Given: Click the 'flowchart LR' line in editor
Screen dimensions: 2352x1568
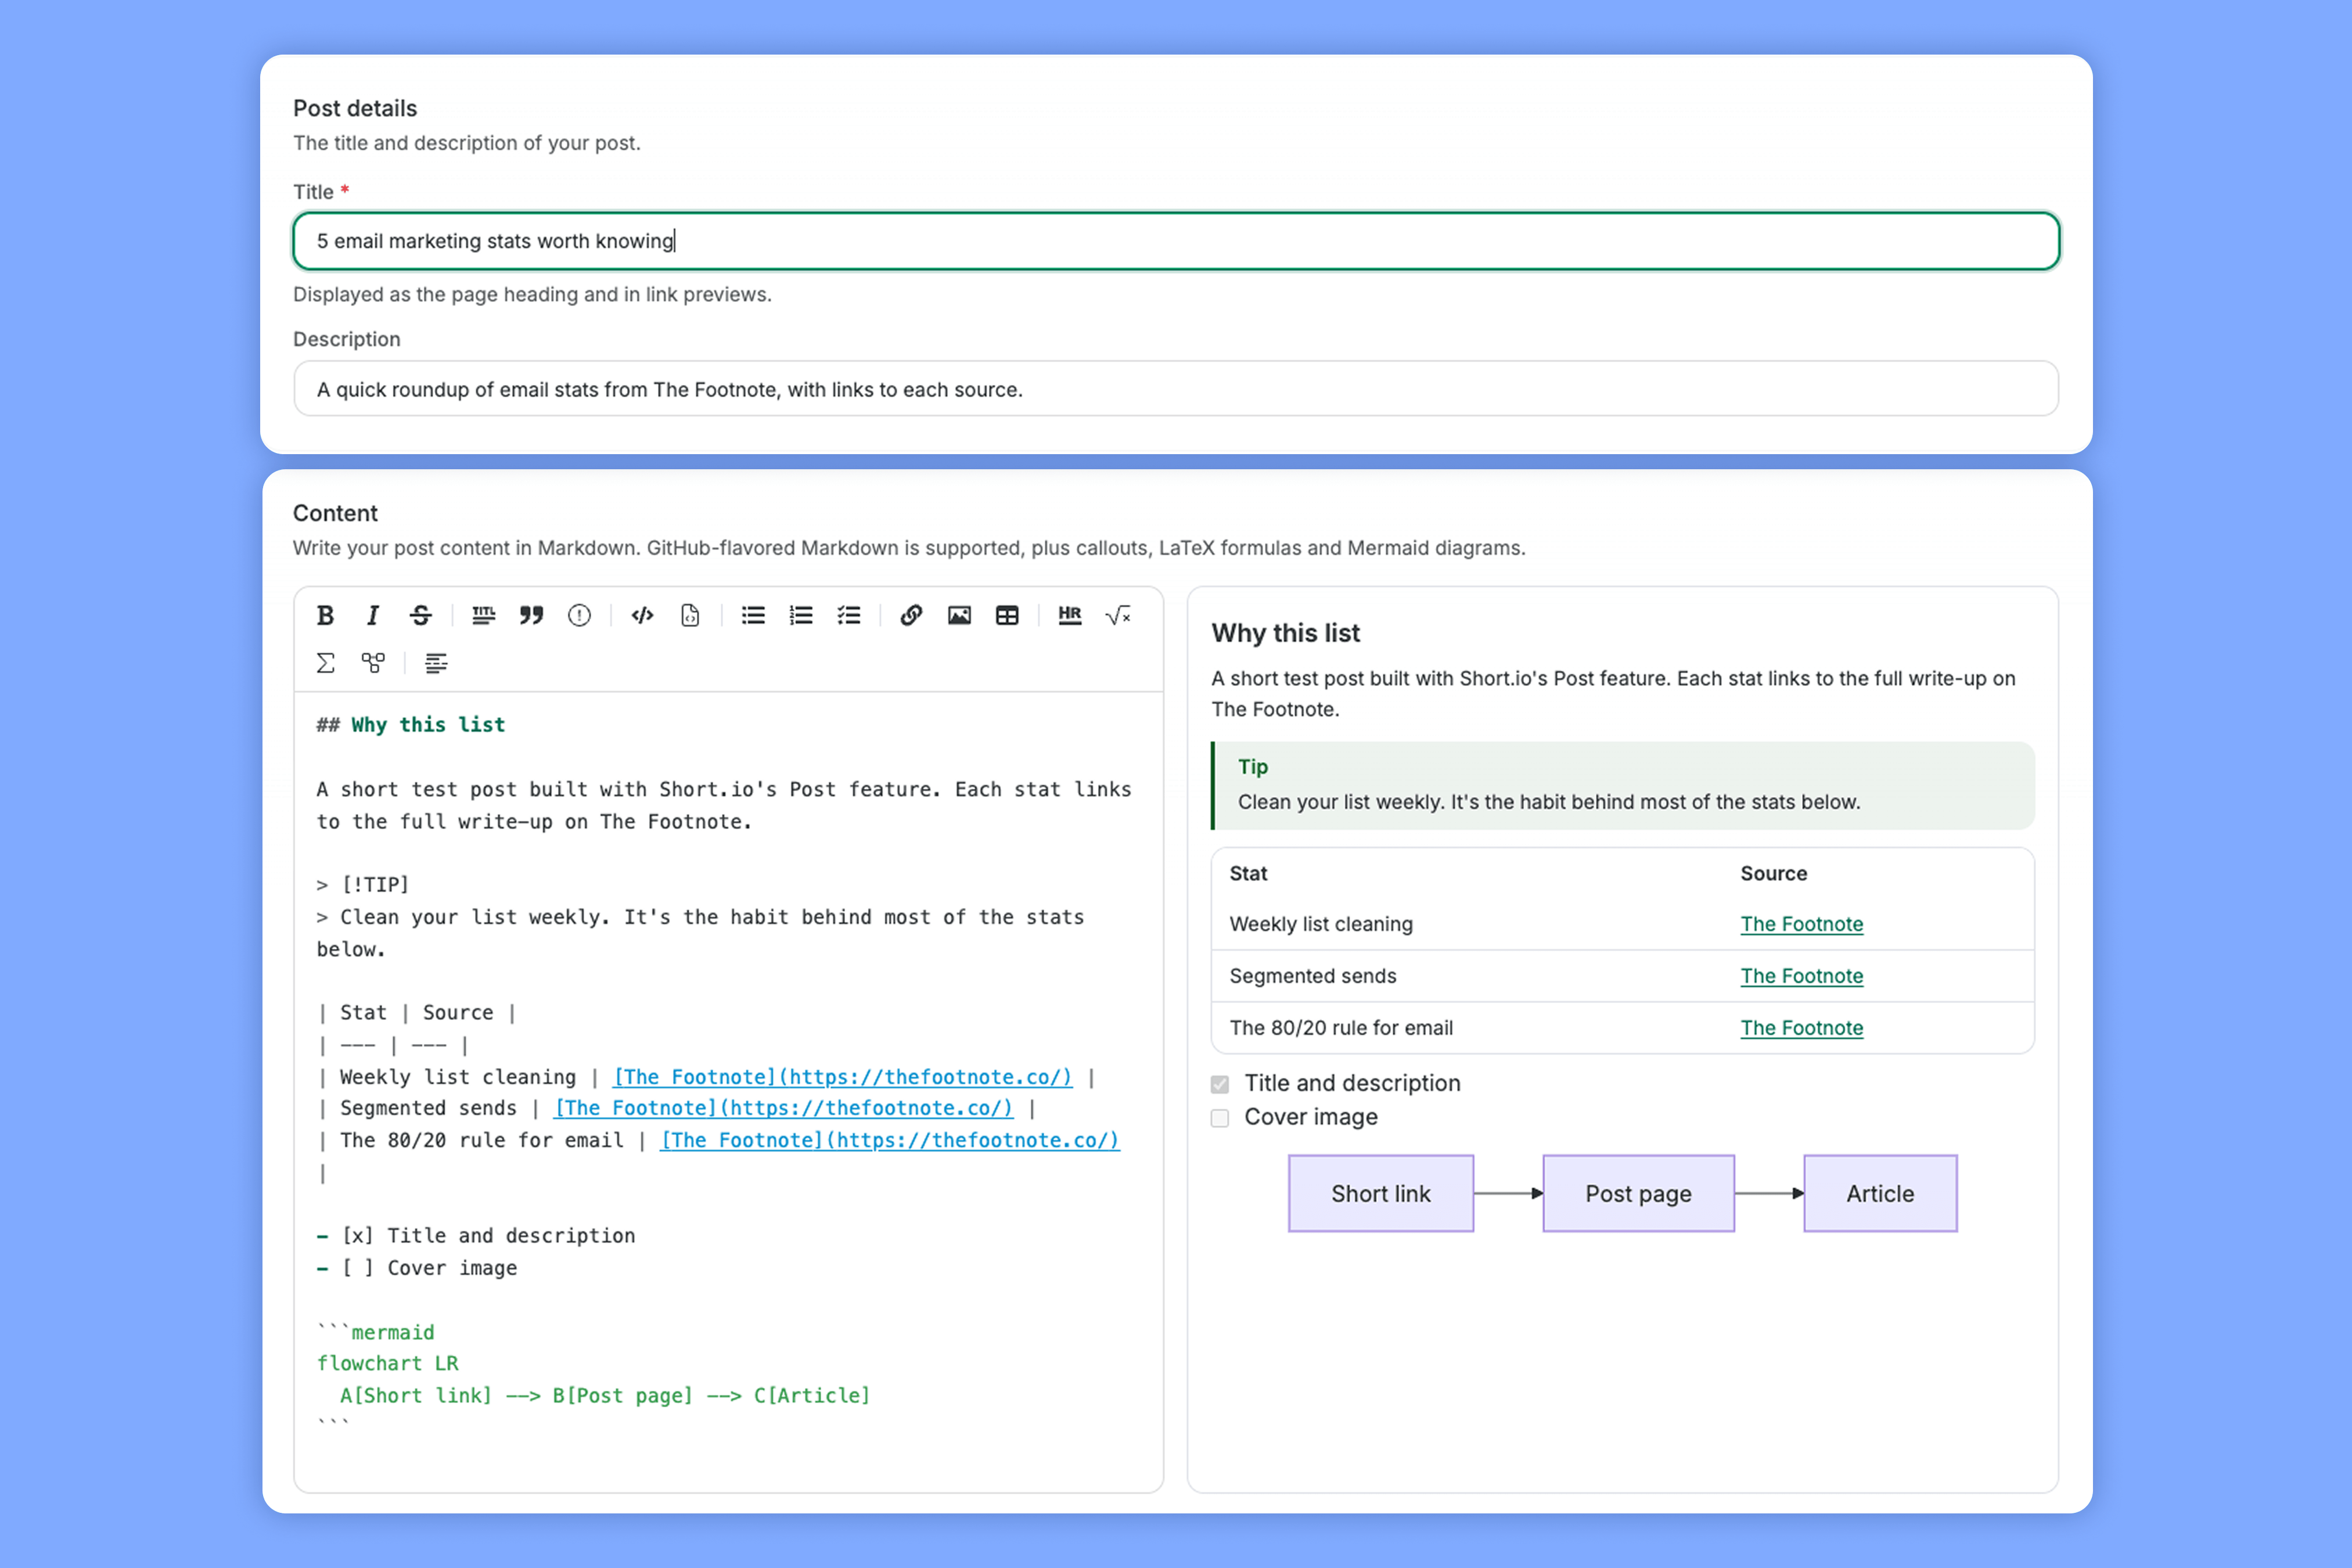Looking at the screenshot, I should (x=388, y=1364).
